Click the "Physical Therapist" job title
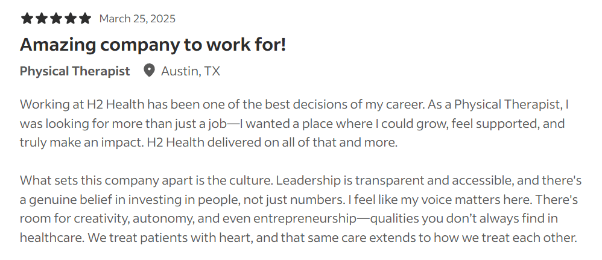This screenshot has height=260, width=602. click(x=75, y=71)
